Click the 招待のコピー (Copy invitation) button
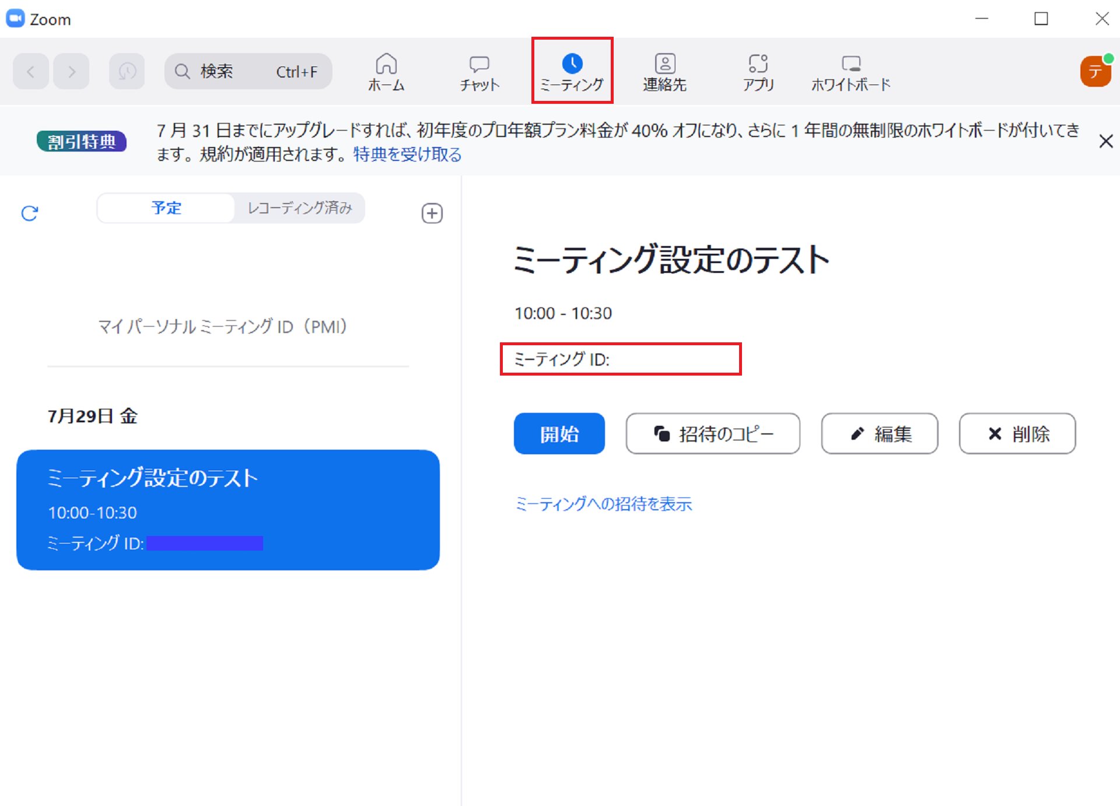The width and height of the screenshot is (1120, 806). 712,434
